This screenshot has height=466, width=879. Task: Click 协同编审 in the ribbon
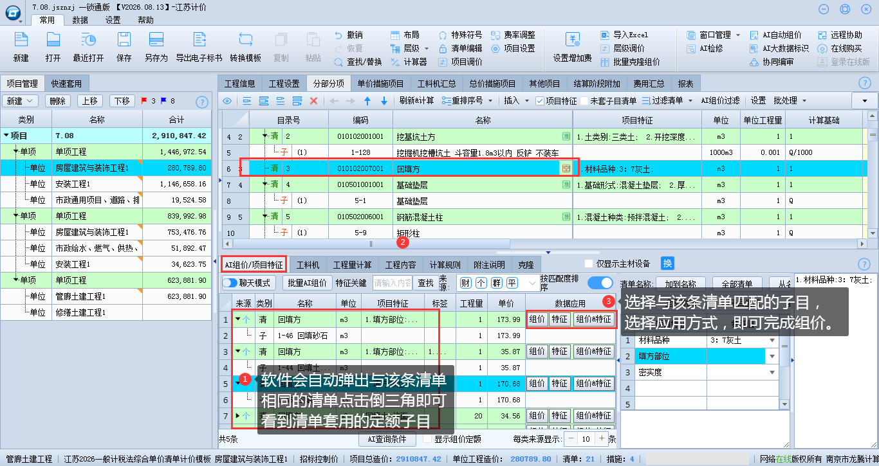point(772,62)
